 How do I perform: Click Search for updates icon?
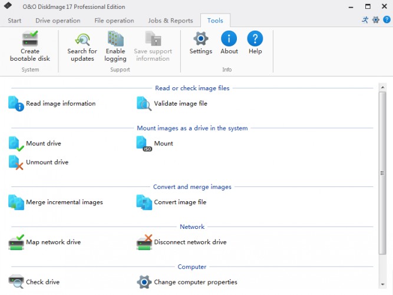[82, 40]
